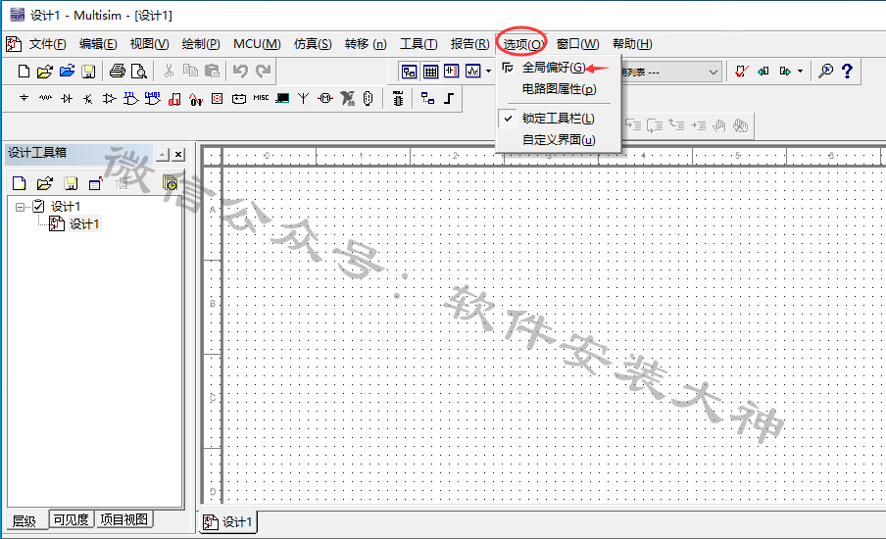This screenshot has height=539, width=886.
Task: Choose 电路图属性(p) menu entry
Action: tap(559, 89)
